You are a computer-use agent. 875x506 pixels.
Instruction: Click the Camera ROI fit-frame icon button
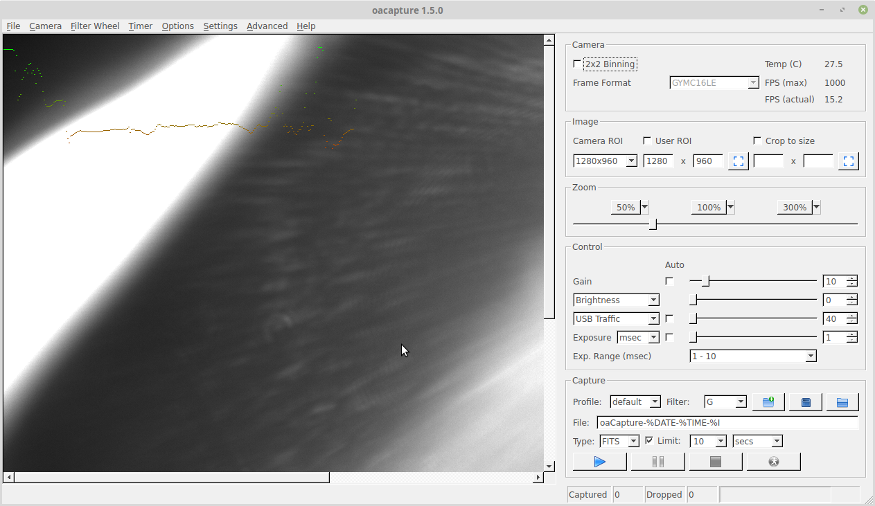pos(739,161)
